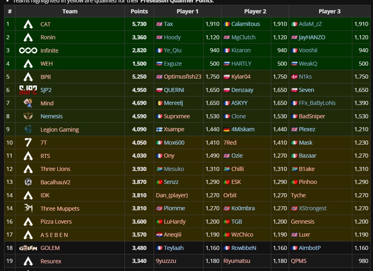
Task: Click QPMS's 980 points value
Action: 363,261
